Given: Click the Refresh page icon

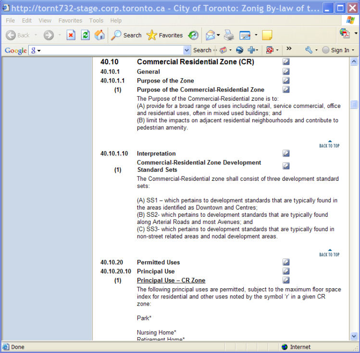Looking at the screenshot, I should pos(85,35).
